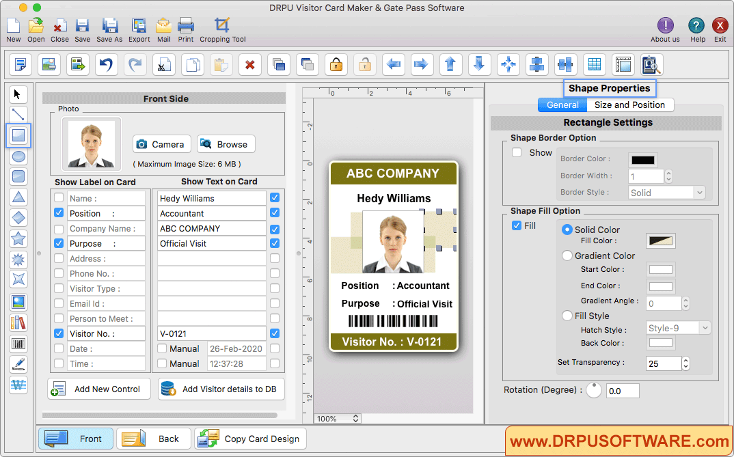The height and width of the screenshot is (457, 734).
Task: Click the Copy Card Design button
Action: click(250, 439)
